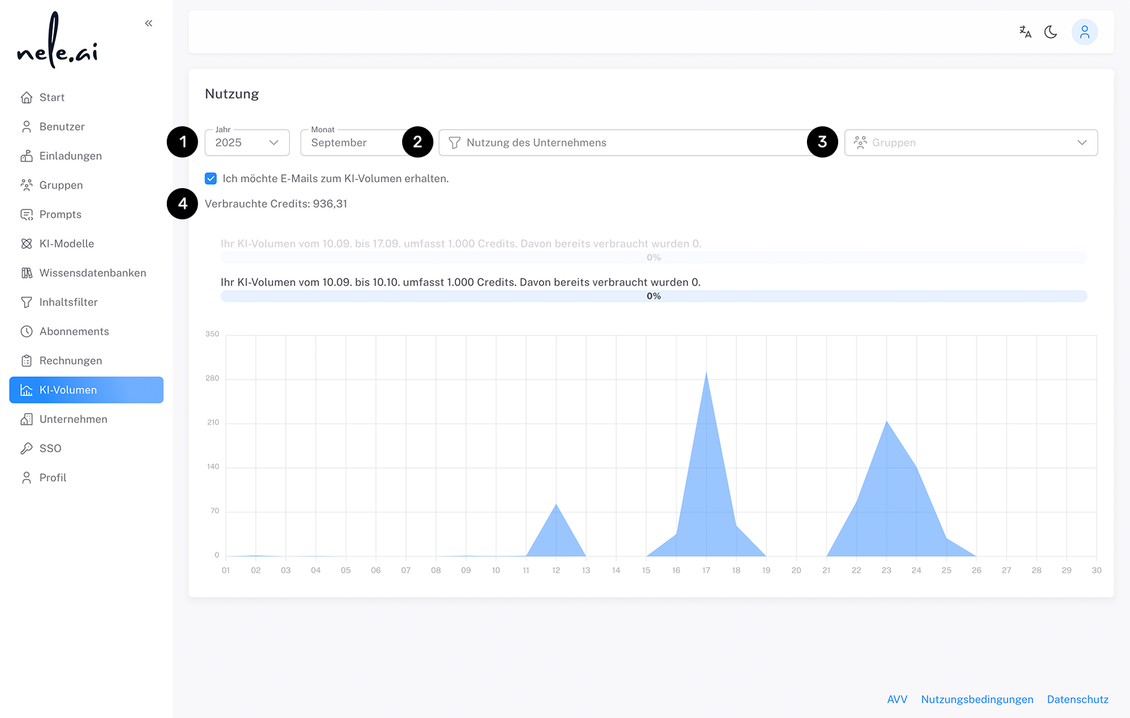Select KI-Volumen in the navigation
This screenshot has height=718, width=1130.
pyautogui.click(x=68, y=390)
